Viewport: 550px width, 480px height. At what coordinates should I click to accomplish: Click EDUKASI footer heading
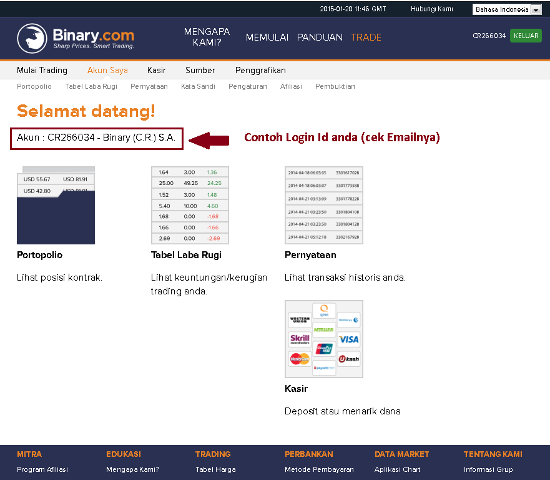click(x=123, y=454)
